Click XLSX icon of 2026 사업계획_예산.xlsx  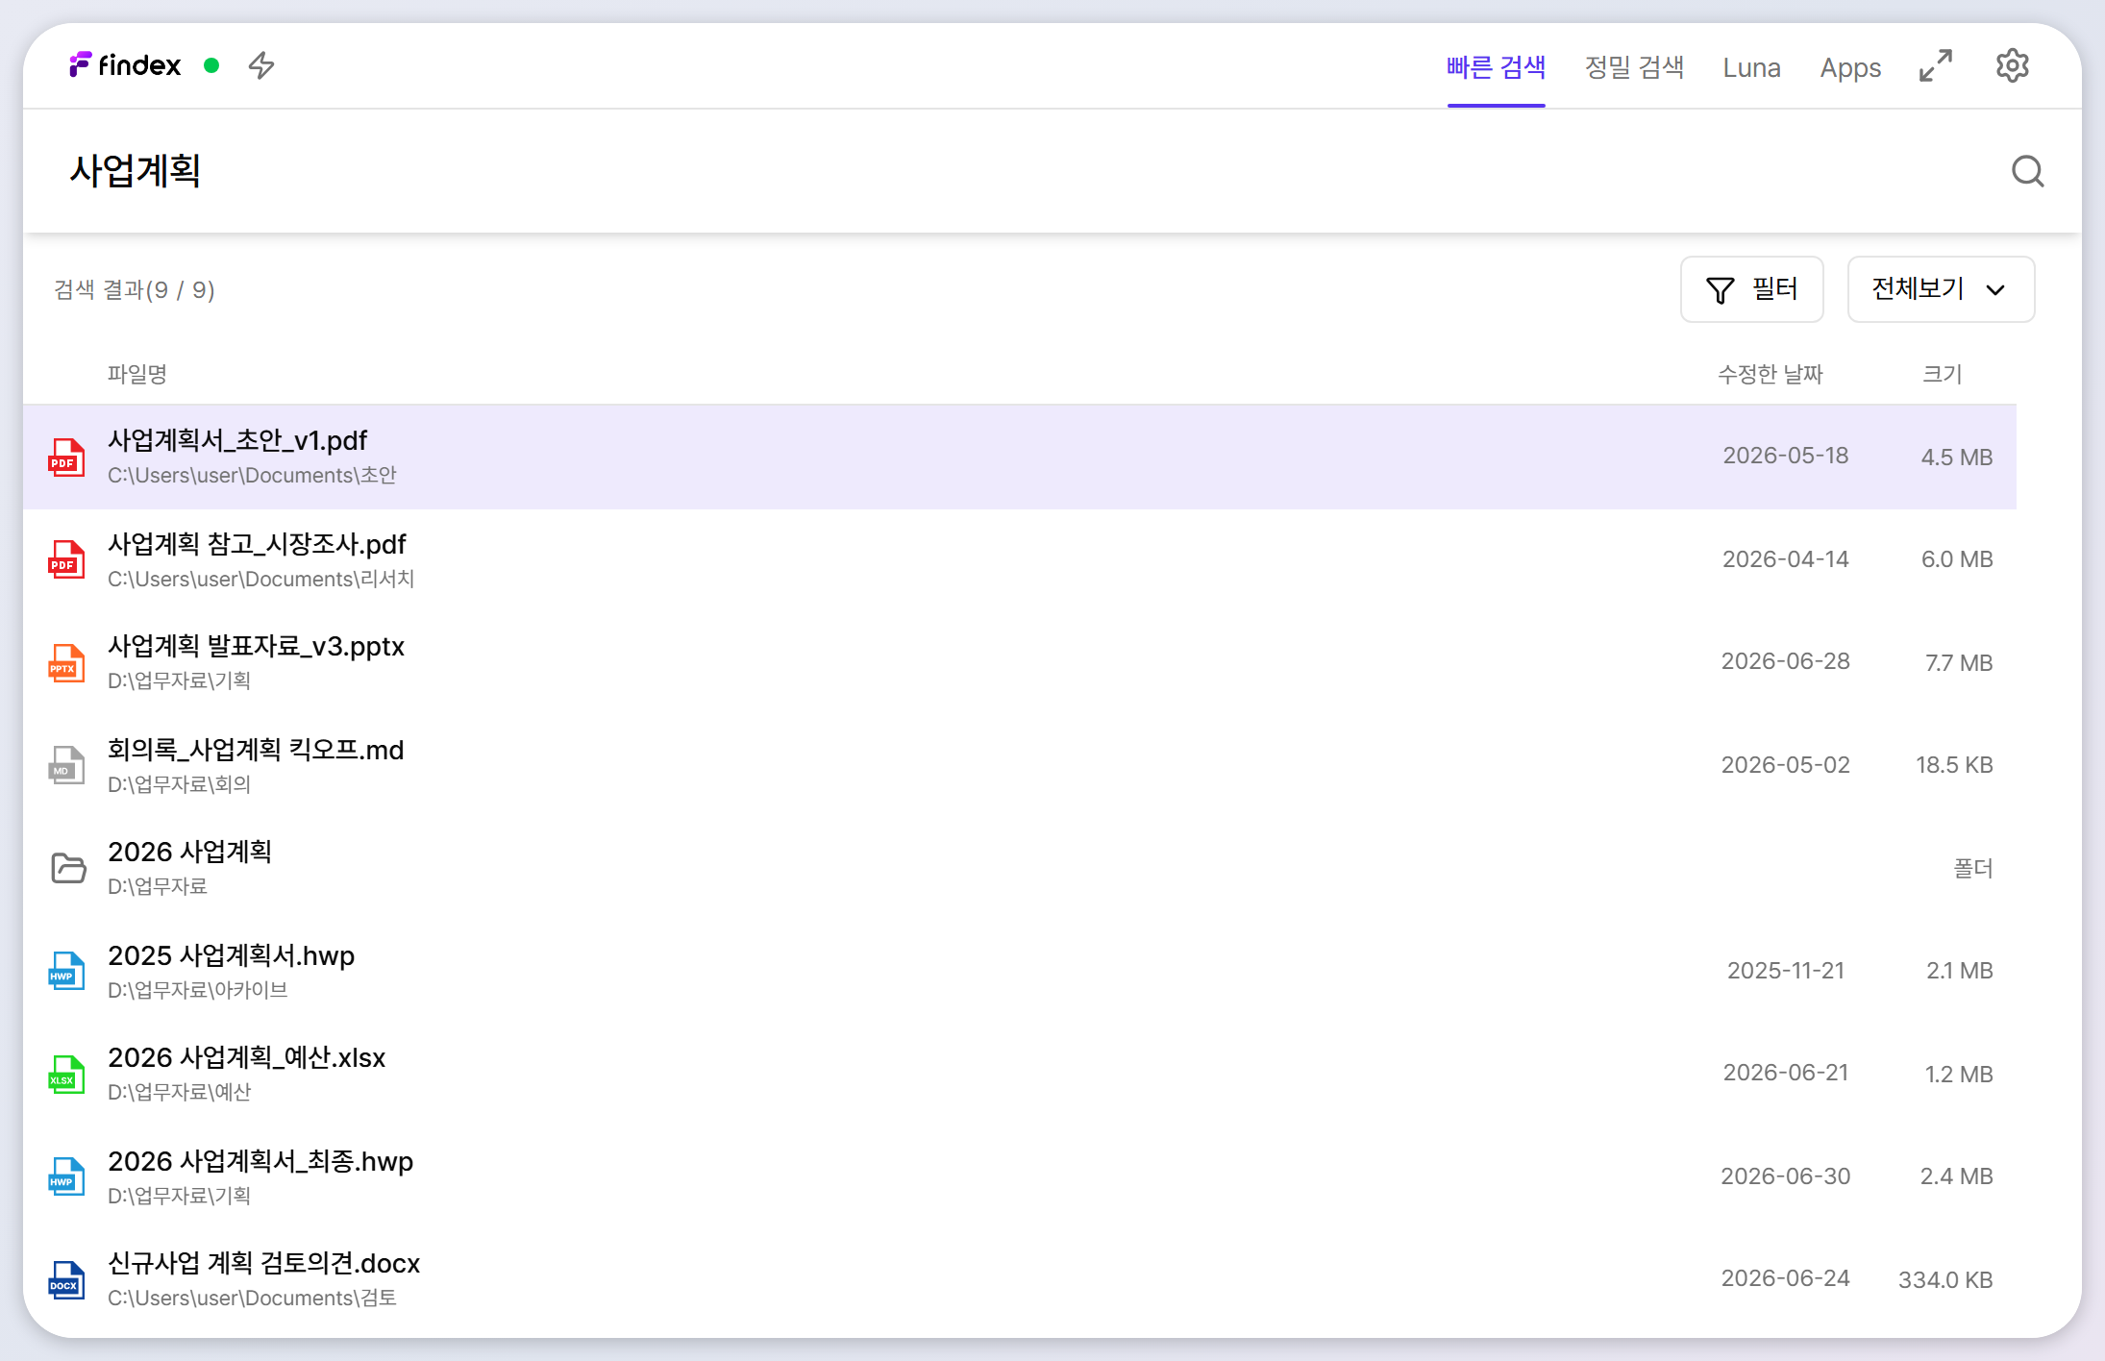66,1074
